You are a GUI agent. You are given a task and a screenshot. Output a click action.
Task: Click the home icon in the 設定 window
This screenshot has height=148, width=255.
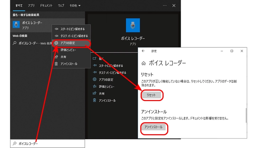(144, 63)
